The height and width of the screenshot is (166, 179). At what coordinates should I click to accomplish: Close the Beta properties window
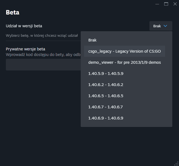175,4
